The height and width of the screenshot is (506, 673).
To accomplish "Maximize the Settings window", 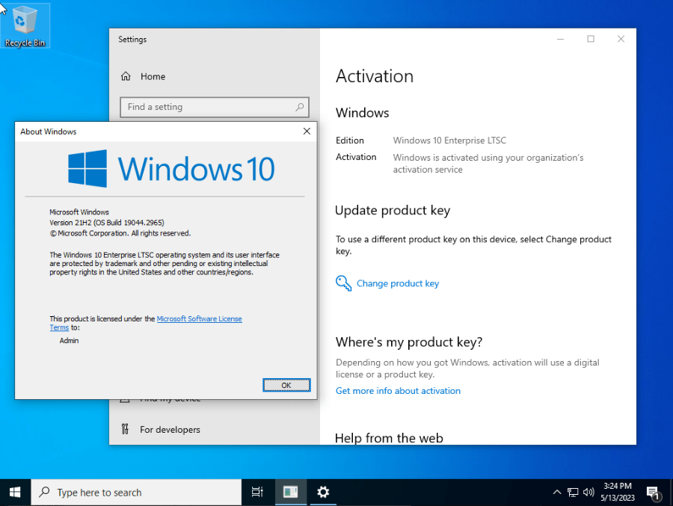I will [x=591, y=39].
